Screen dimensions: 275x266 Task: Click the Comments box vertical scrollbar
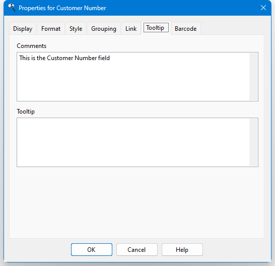pyautogui.click(x=253, y=77)
